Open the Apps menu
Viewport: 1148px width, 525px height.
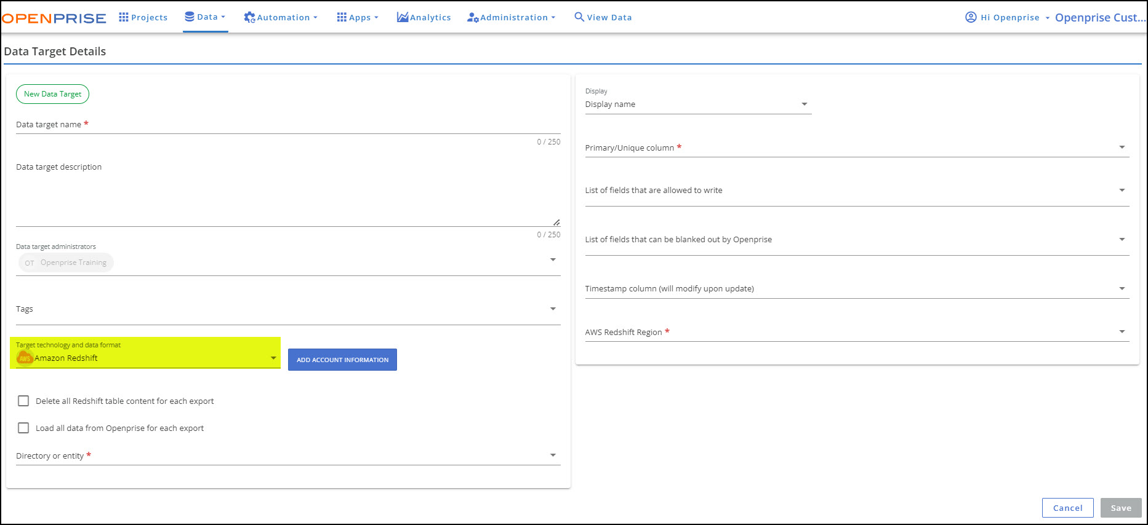[x=358, y=17]
